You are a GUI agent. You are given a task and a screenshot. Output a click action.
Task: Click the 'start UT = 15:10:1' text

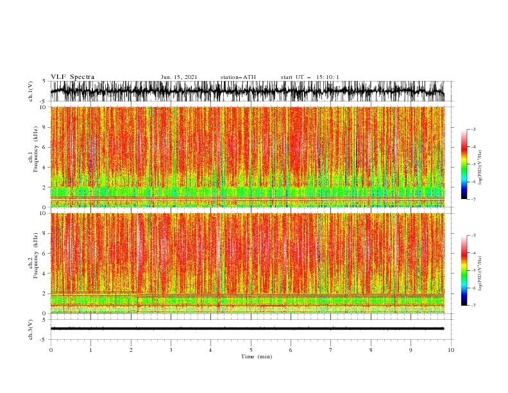310,77
